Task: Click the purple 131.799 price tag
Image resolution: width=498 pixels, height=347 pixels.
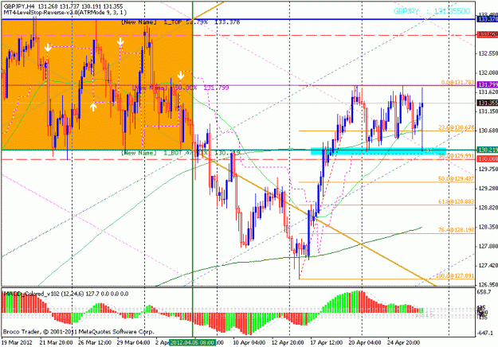Action: tap(487, 84)
